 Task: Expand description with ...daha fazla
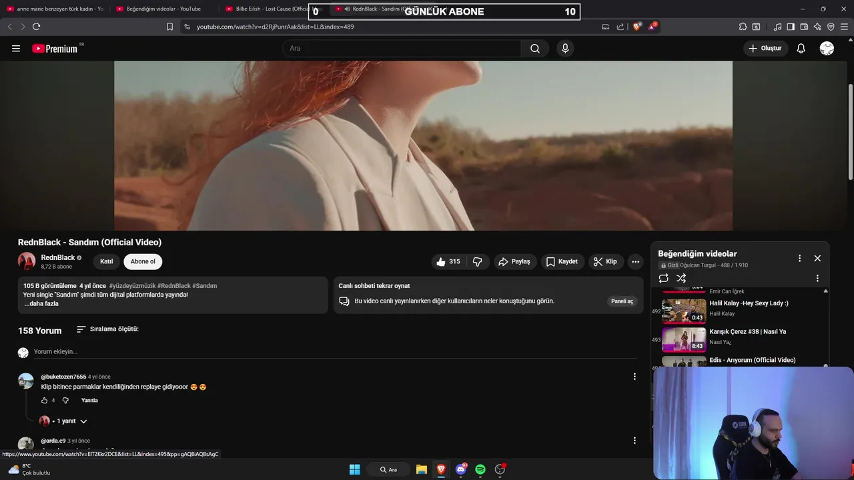41,304
